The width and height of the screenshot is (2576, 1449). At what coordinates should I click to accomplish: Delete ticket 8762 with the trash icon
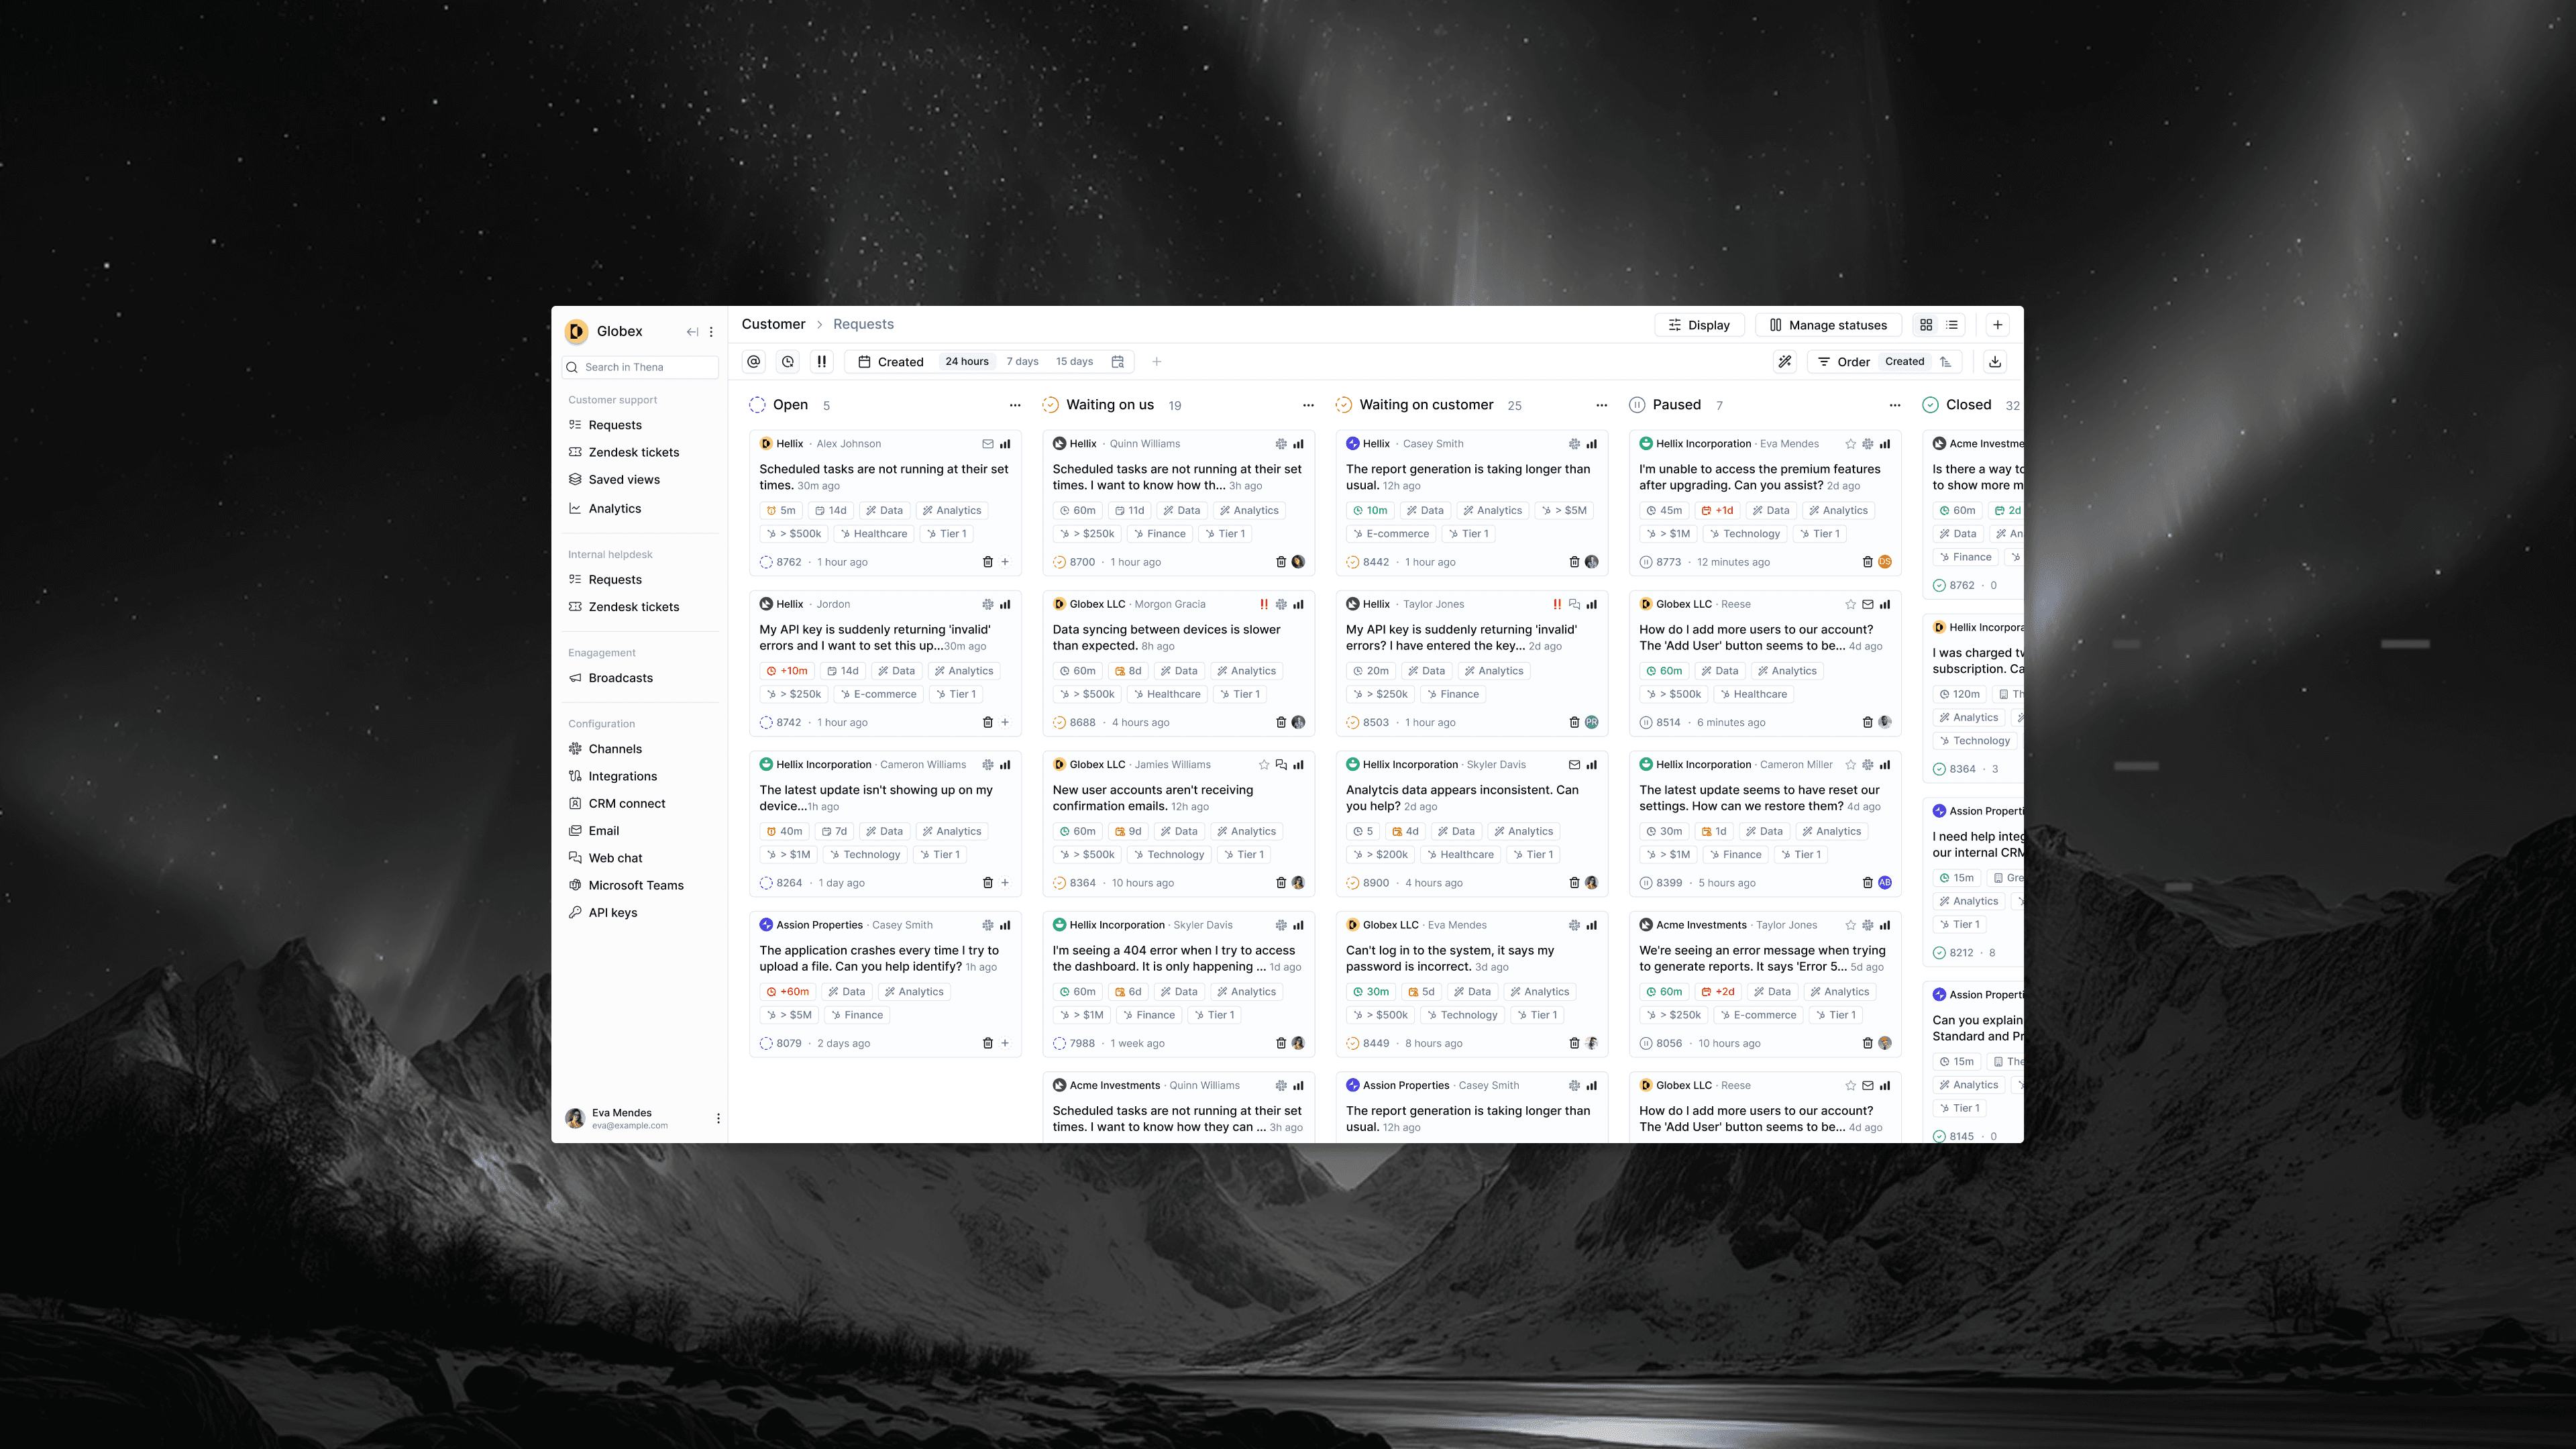(x=987, y=562)
